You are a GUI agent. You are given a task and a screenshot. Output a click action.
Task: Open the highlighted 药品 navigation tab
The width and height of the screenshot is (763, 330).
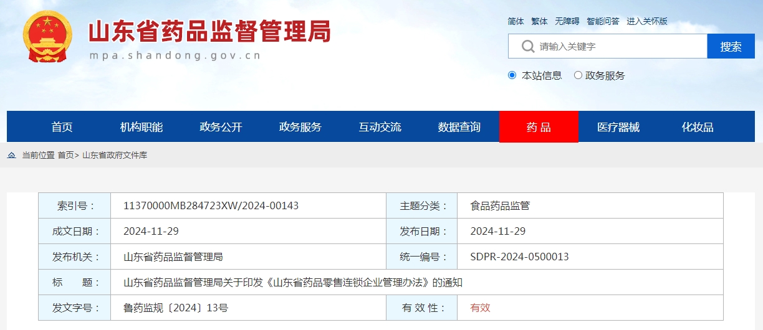[x=539, y=127]
